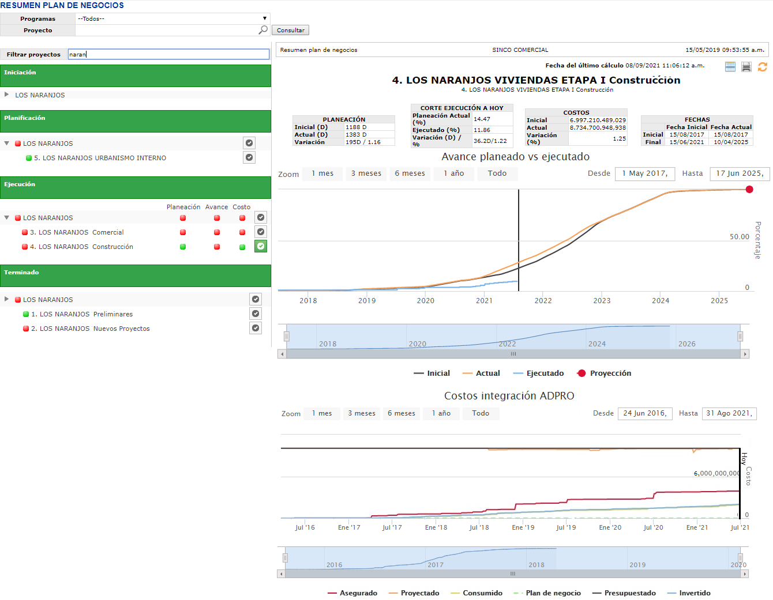773x600 pixels.
Task: Open the Programas dropdown
Action: (172, 18)
